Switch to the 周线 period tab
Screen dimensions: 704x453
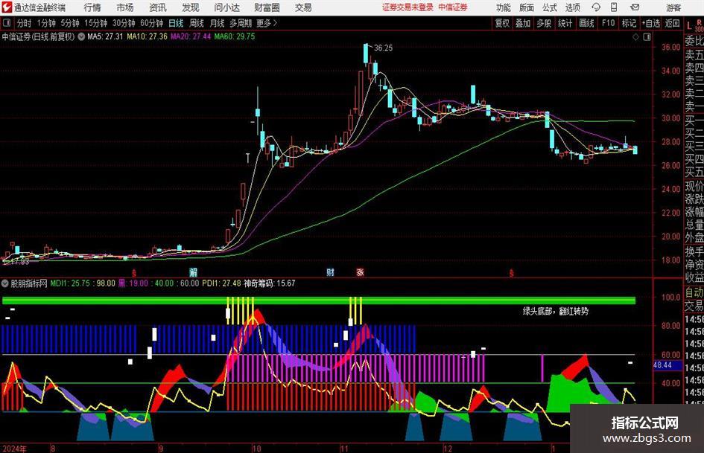196,23
